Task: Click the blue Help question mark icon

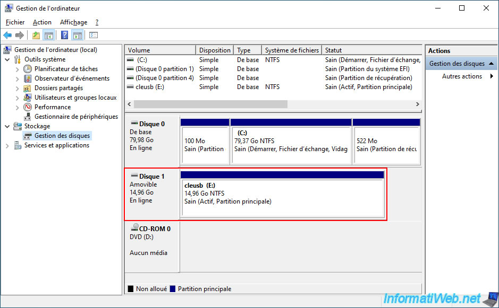Action: point(64,36)
